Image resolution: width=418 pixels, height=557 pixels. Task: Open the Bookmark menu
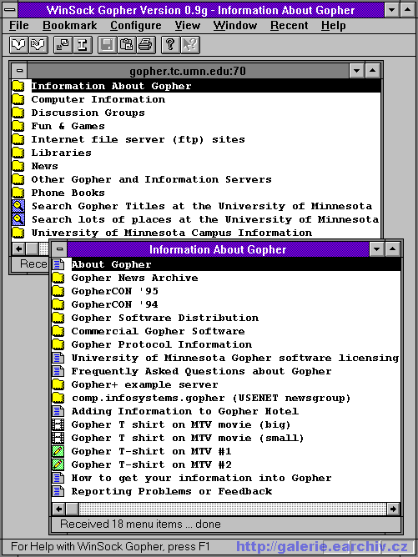(70, 26)
